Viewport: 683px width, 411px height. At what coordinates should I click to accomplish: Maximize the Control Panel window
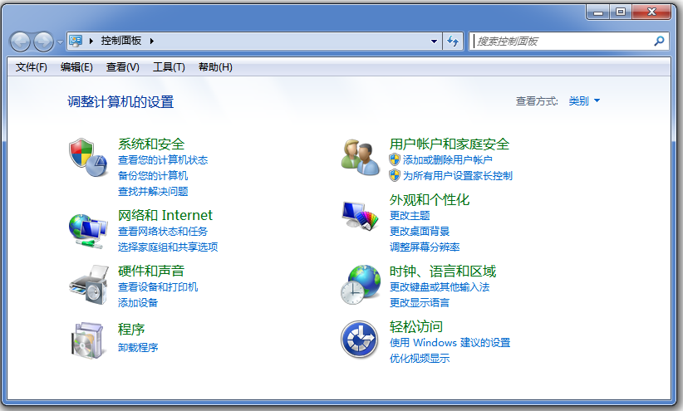[x=621, y=12]
